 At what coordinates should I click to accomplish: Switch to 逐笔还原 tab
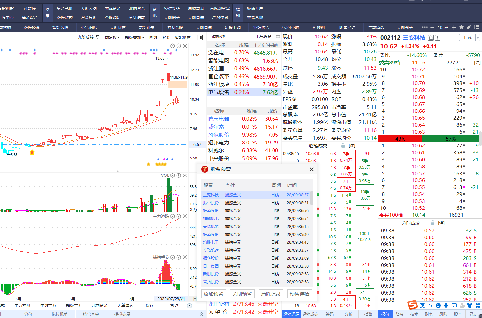coord(291,314)
